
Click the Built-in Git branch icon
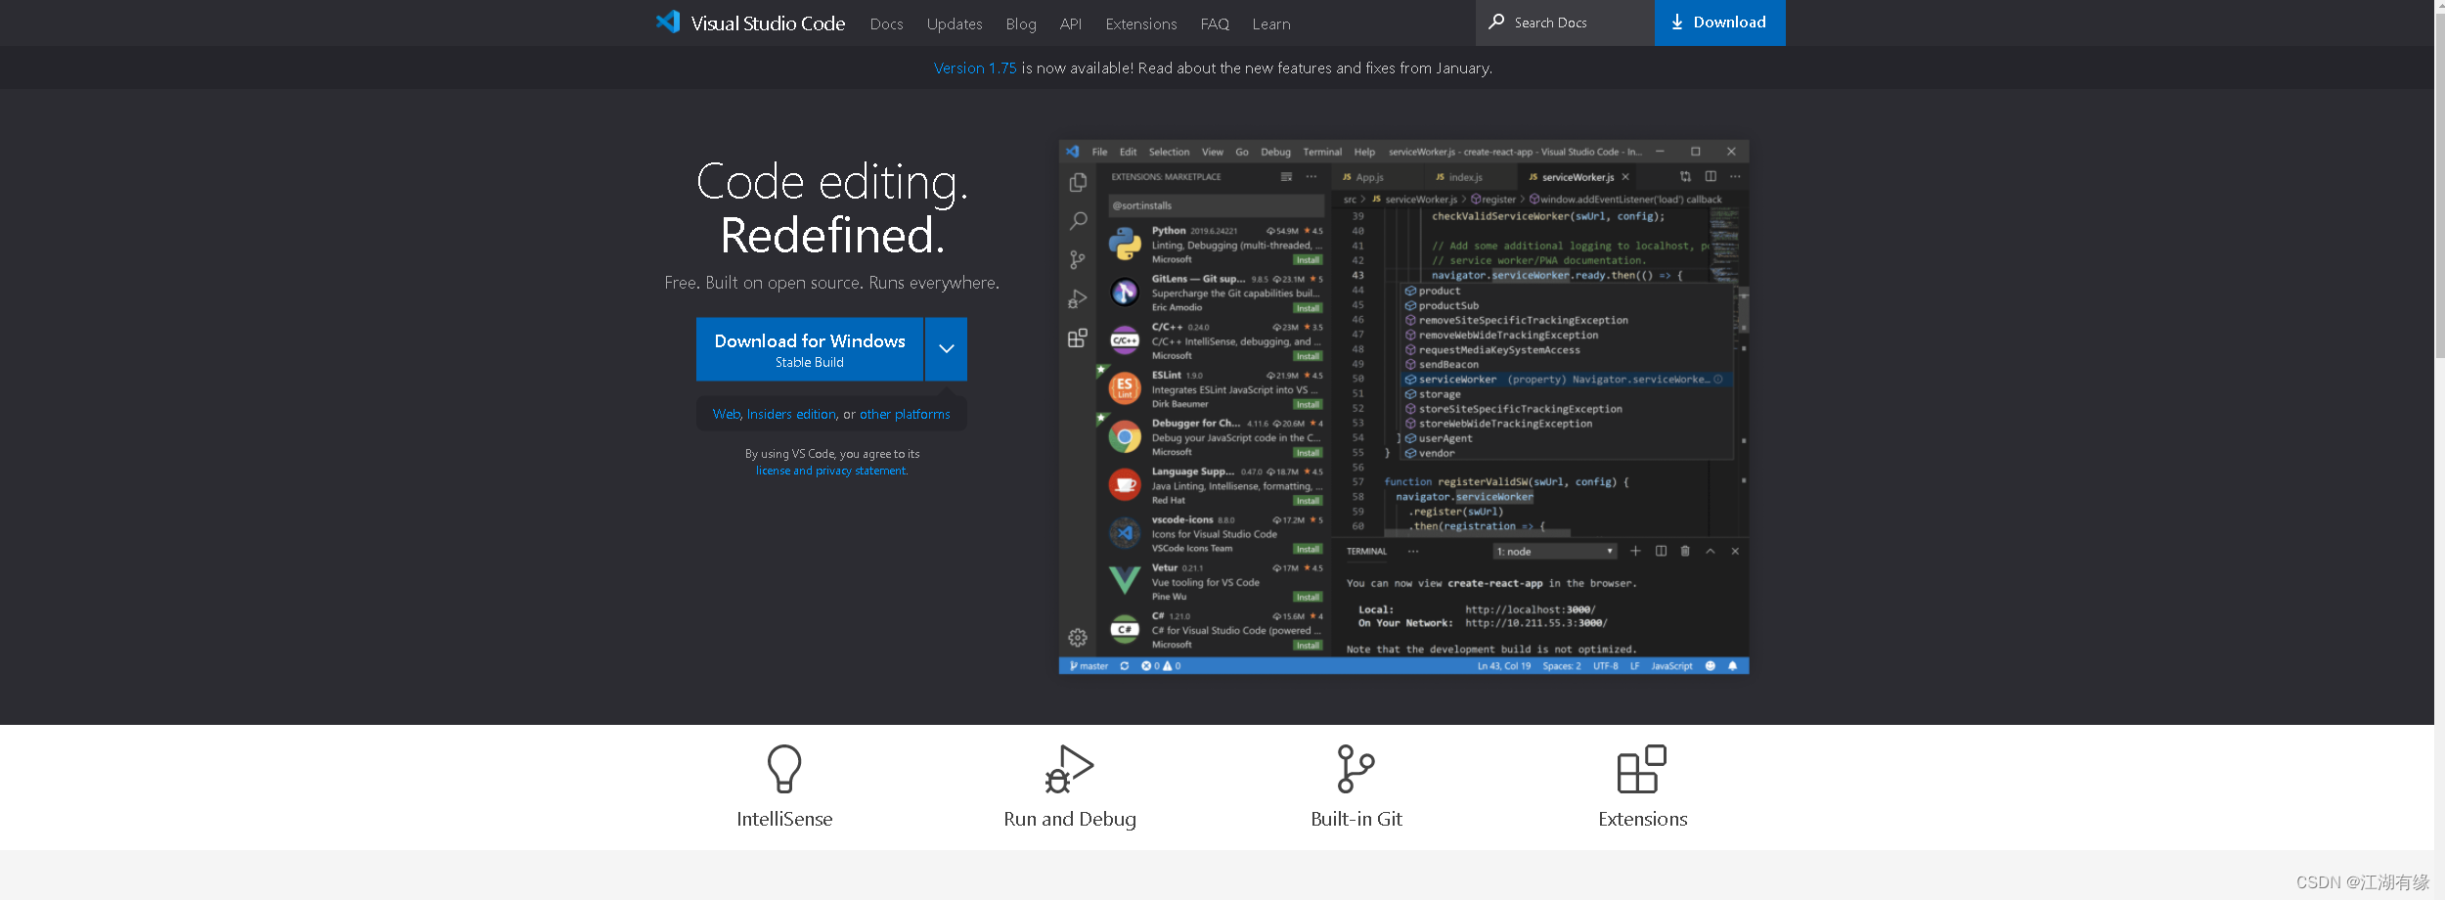pyautogui.click(x=1356, y=769)
